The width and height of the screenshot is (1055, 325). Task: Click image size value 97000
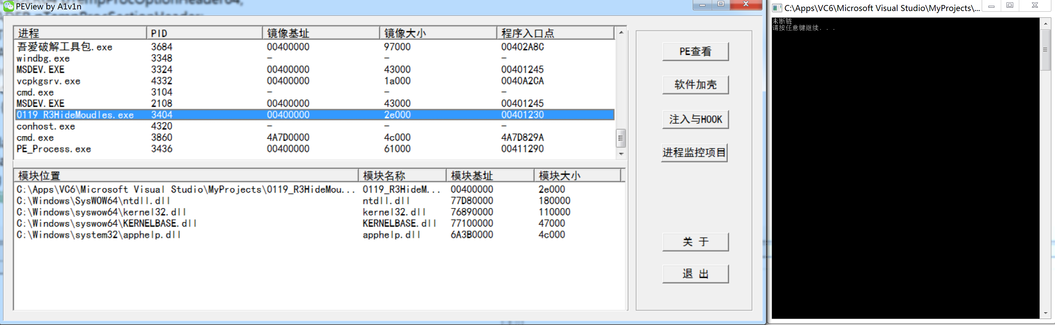[397, 47]
